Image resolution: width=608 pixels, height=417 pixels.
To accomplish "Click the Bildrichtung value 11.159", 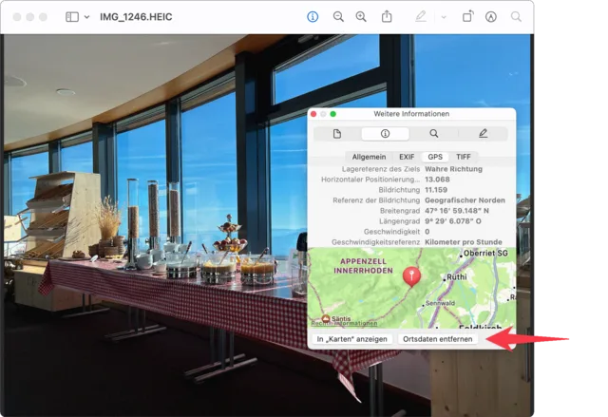I will coord(436,190).
